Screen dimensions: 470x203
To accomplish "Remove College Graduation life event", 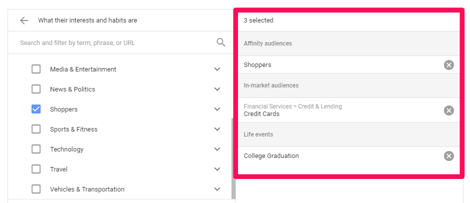I will 449,156.
